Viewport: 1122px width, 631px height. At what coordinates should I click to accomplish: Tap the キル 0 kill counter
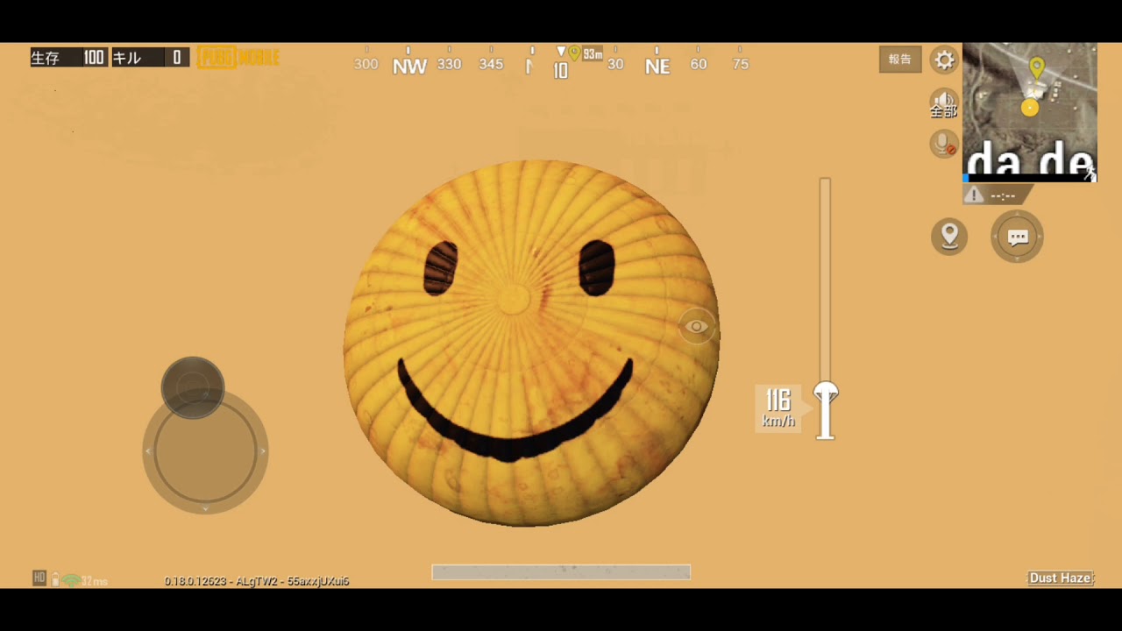(150, 58)
